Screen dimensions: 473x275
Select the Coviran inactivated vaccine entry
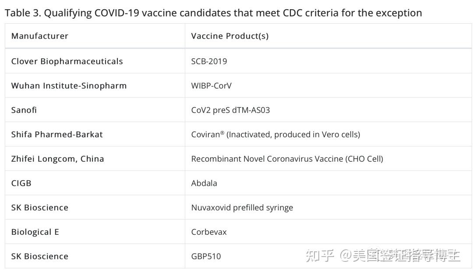click(x=275, y=134)
